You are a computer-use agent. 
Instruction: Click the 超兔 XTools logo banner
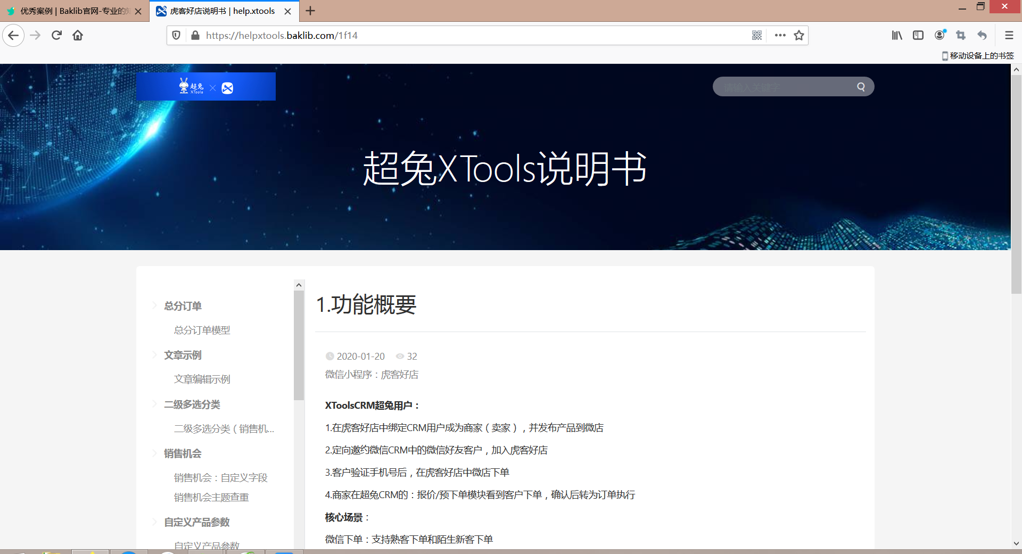click(206, 87)
